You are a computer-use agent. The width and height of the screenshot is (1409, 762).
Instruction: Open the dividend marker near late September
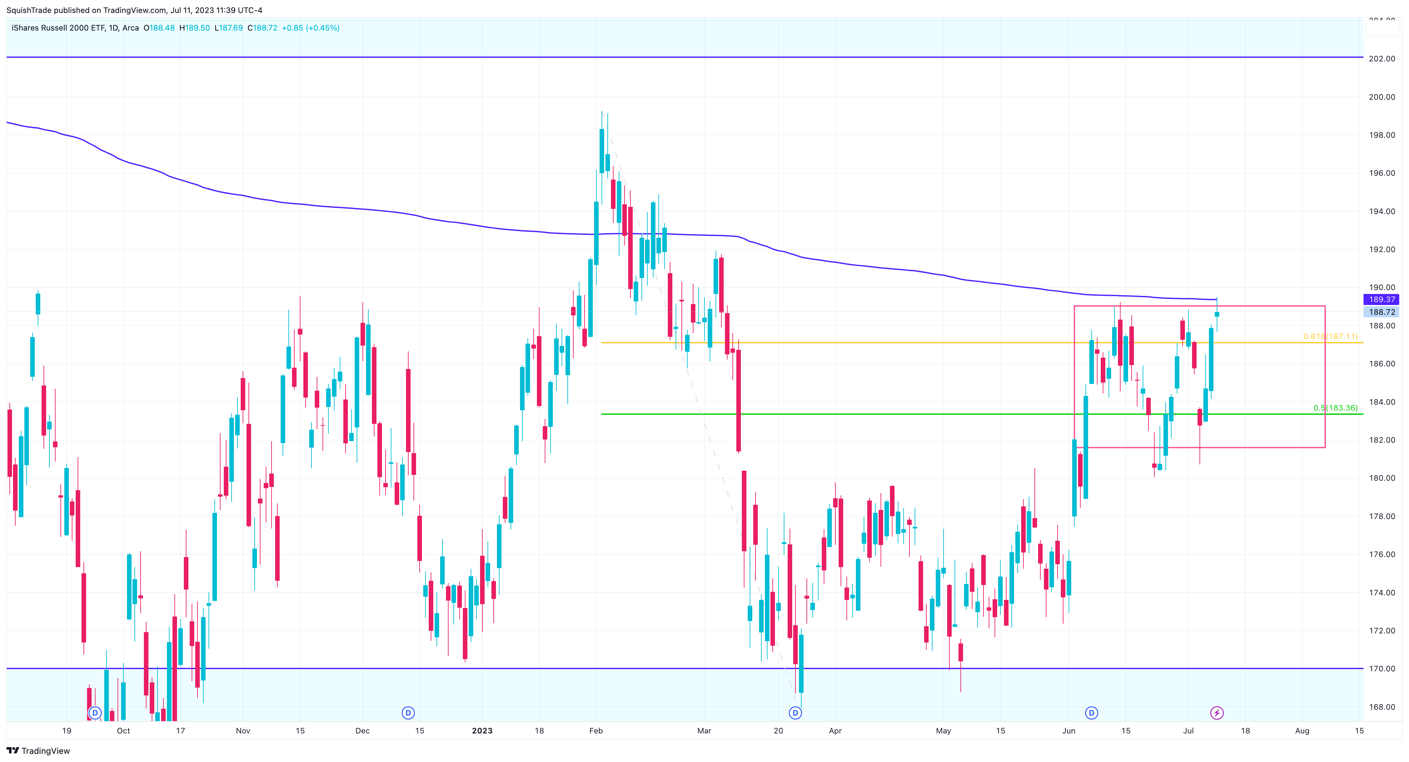(x=95, y=713)
